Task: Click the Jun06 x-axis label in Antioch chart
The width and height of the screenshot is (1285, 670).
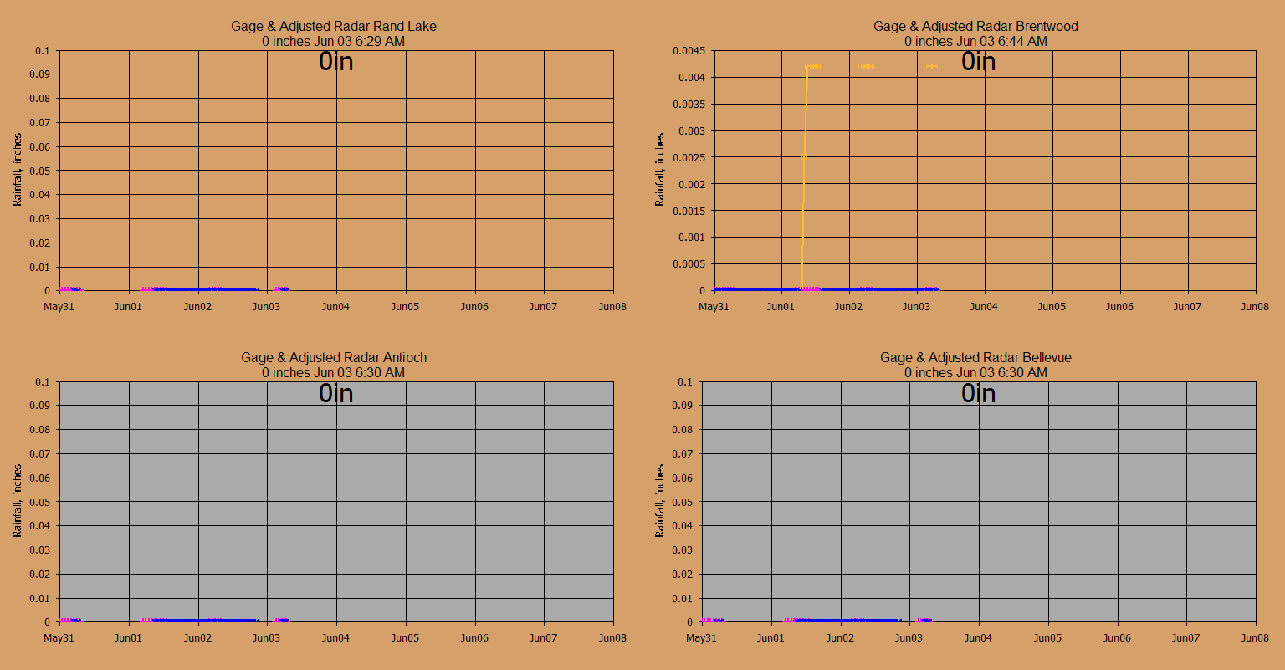Action: [x=475, y=638]
